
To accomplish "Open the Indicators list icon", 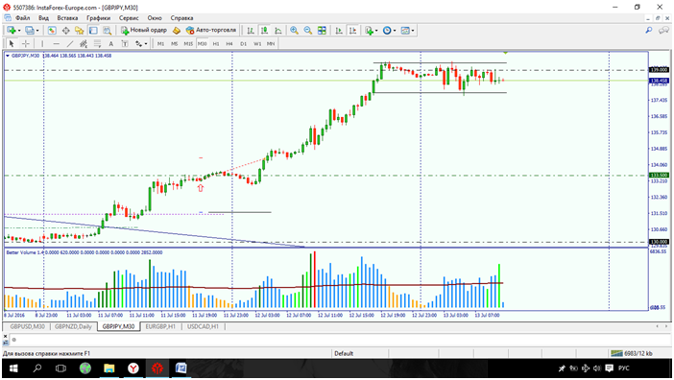I will pyautogui.click(x=369, y=30).
